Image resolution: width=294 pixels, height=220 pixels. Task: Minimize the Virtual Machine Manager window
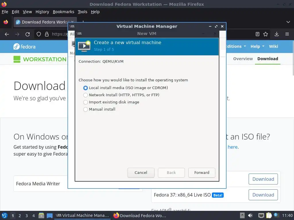(210, 26)
